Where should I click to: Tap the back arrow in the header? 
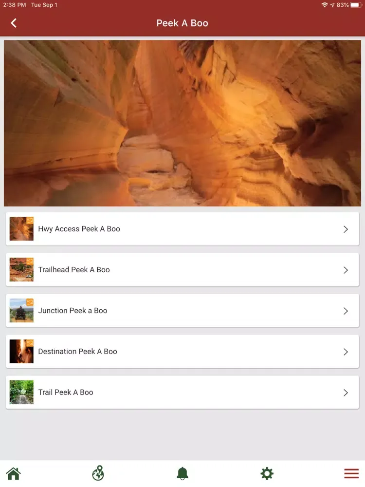[13, 23]
